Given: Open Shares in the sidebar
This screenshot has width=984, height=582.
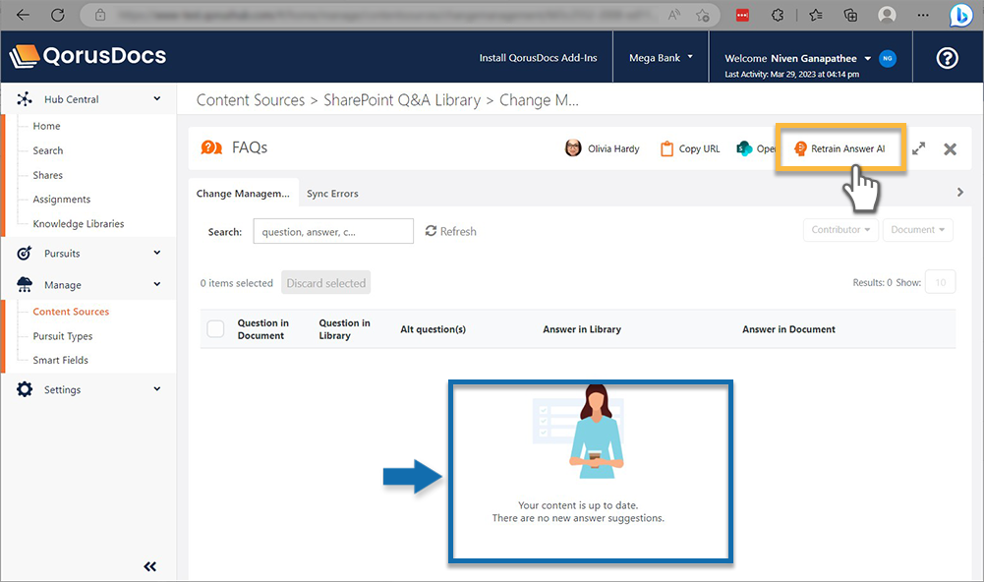Looking at the screenshot, I should point(48,175).
